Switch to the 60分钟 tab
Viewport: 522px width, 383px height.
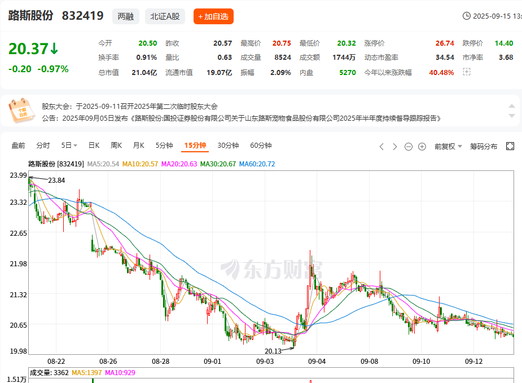point(261,146)
